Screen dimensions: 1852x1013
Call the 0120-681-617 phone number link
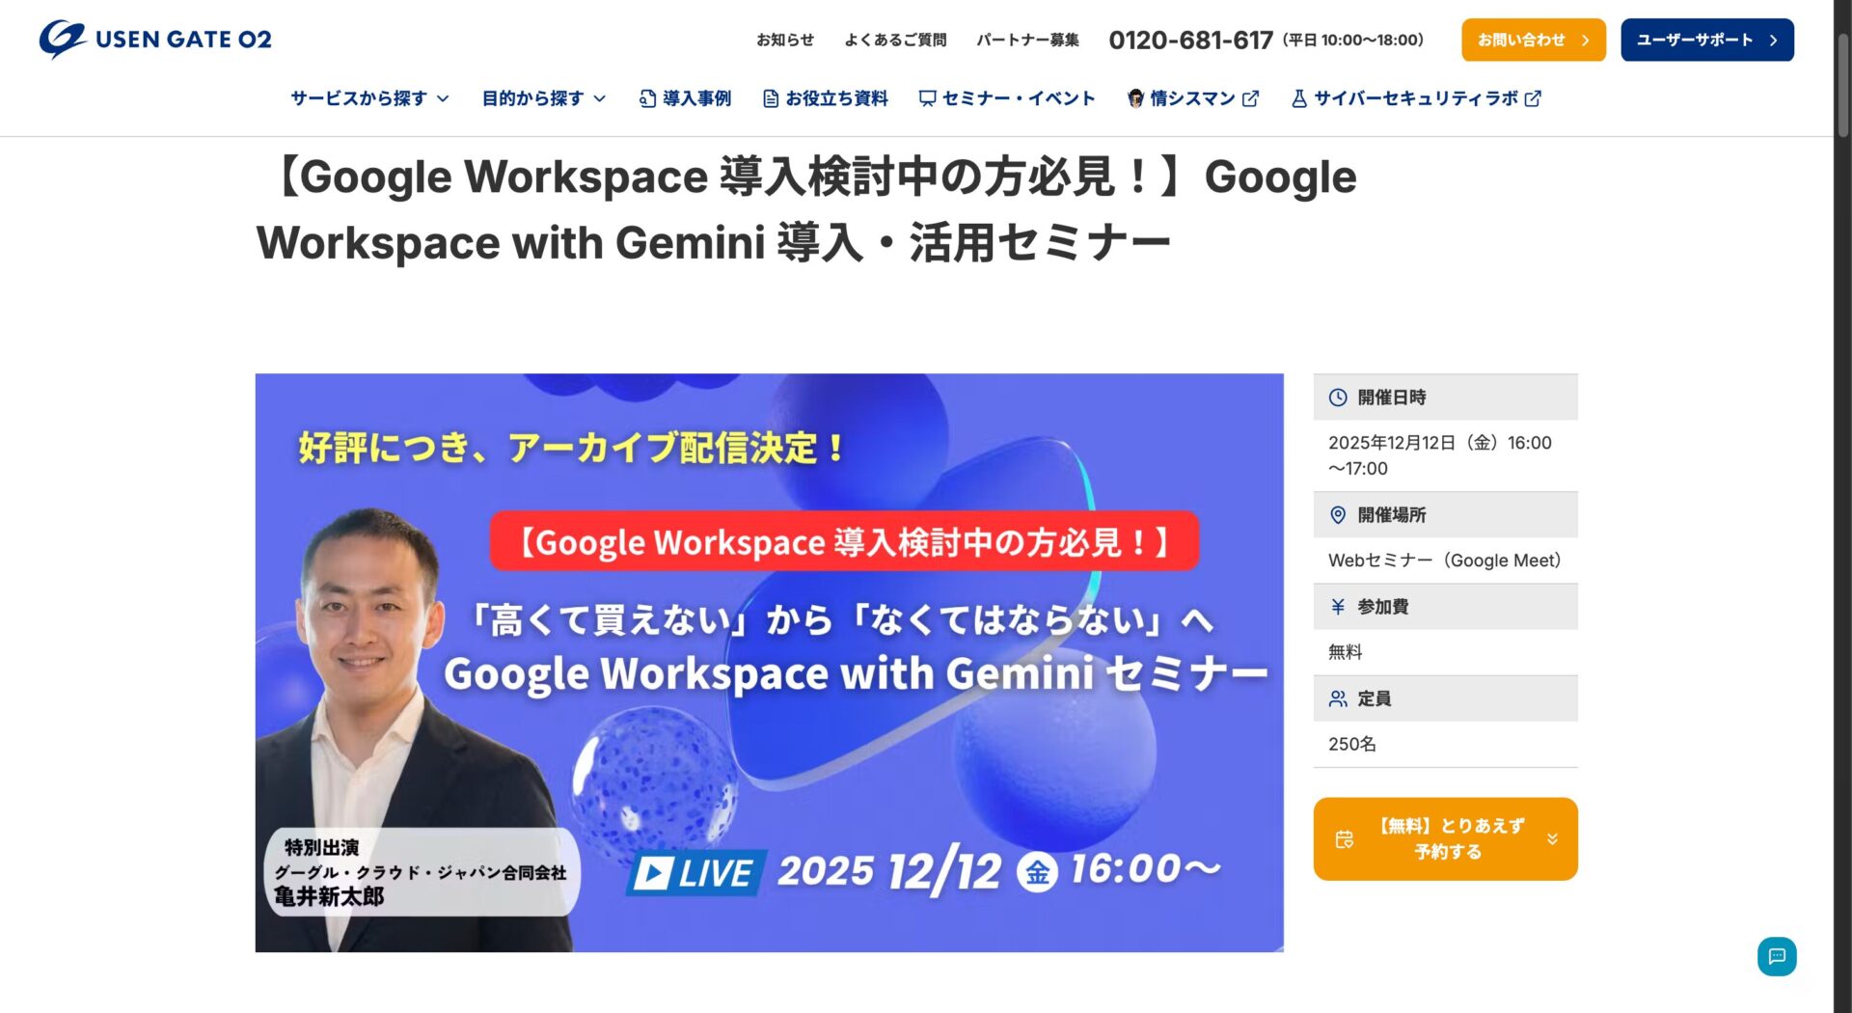1192,40
